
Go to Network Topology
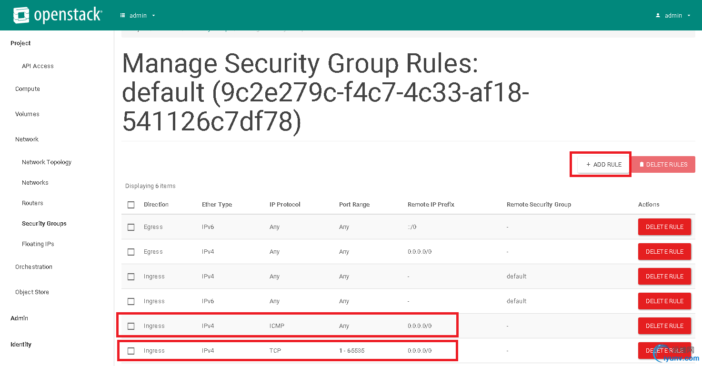coord(47,162)
